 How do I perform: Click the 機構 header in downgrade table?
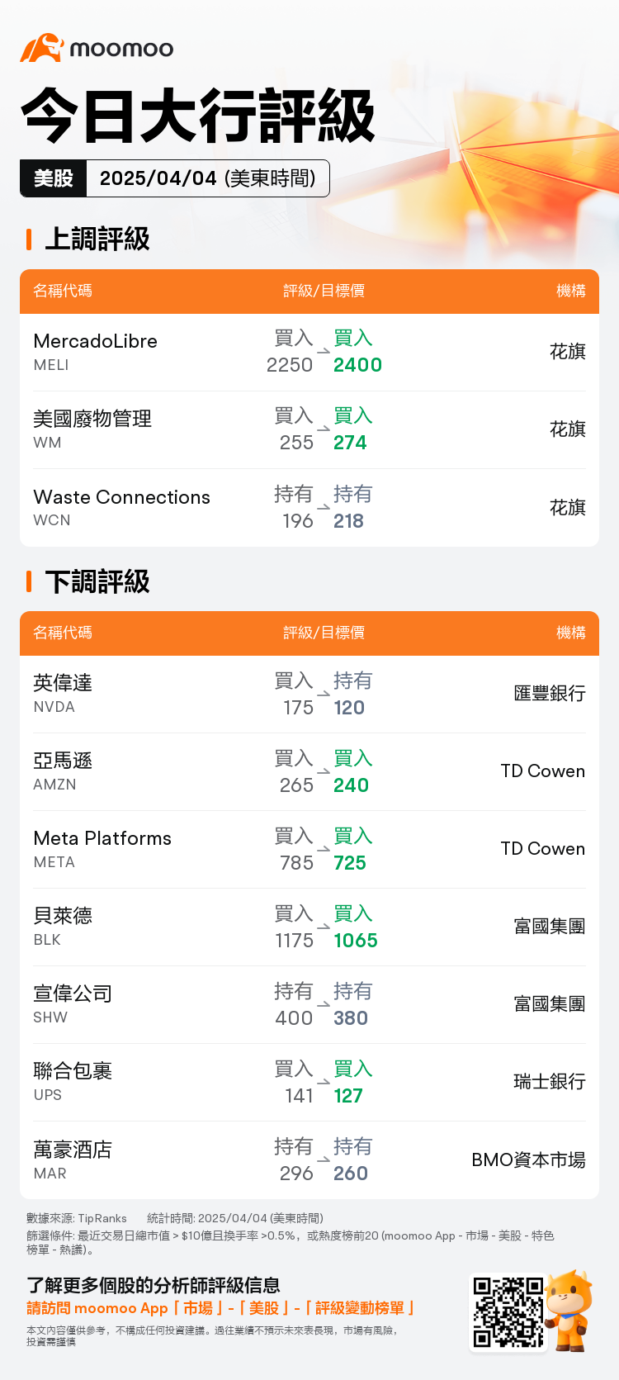click(x=571, y=633)
